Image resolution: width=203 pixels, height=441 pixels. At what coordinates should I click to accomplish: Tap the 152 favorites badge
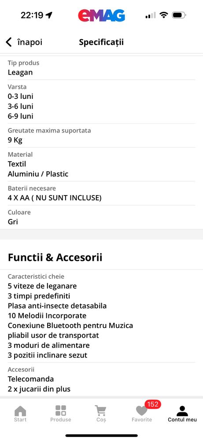pos(153,404)
